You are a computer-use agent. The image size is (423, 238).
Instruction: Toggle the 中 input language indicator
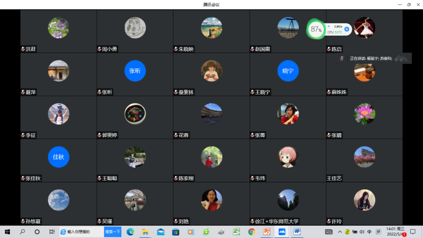point(369,232)
